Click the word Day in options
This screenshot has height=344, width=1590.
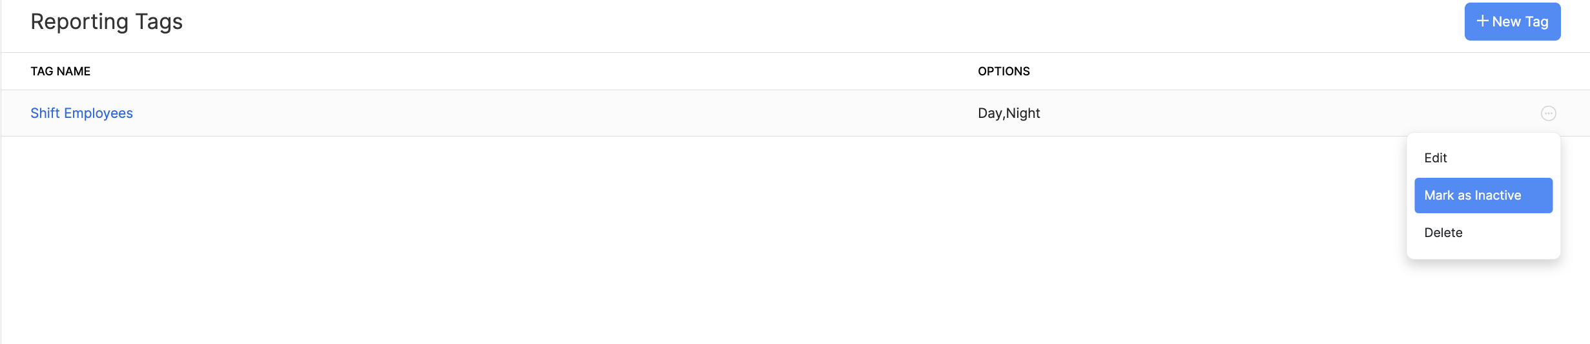click(989, 113)
